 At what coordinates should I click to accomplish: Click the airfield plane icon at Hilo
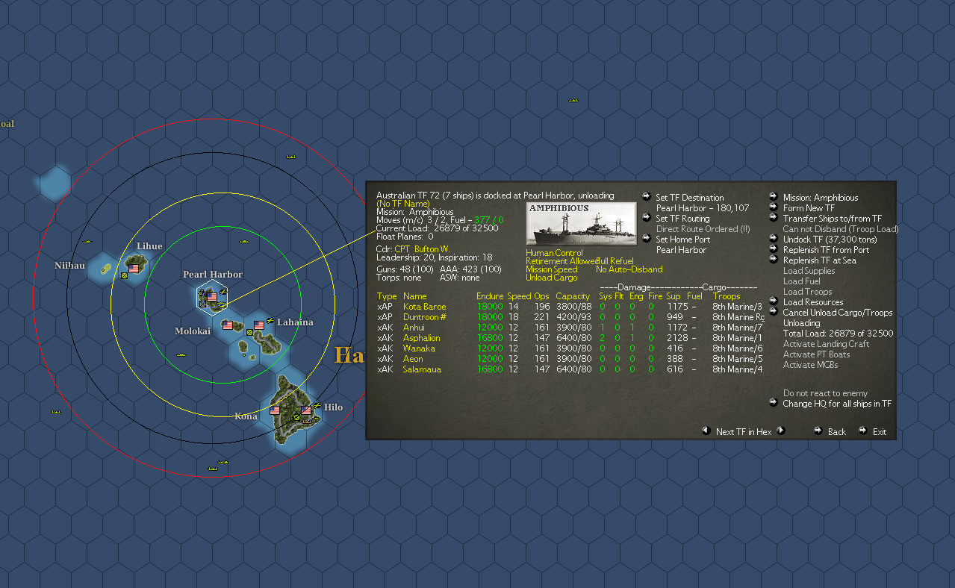point(317,406)
